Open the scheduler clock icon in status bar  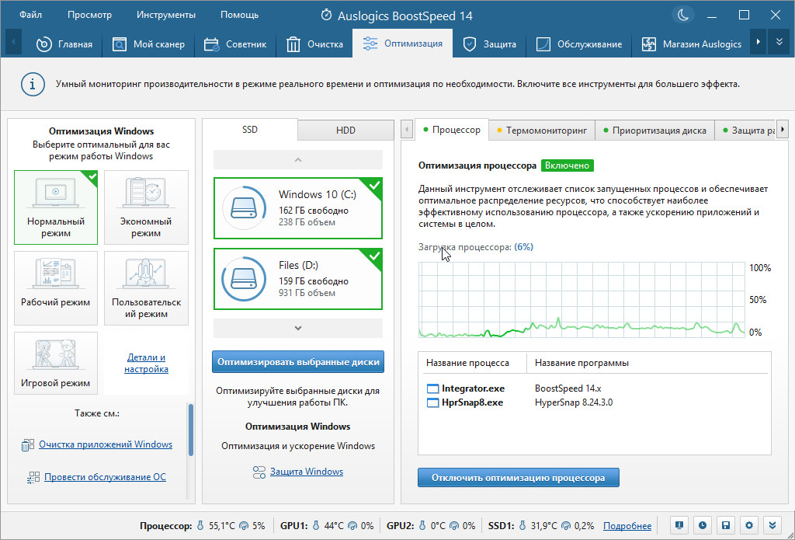702,525
